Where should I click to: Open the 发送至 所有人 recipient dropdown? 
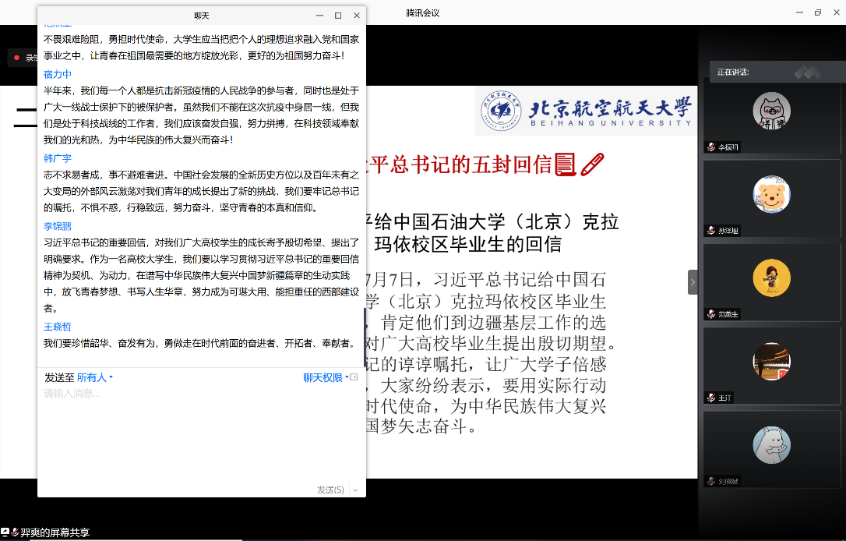[95, 377]
